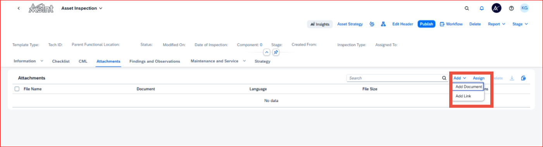The height and width of the screenshot is (147, 543).
Task: Open the help question mark icon
Action: click(511, 8)
